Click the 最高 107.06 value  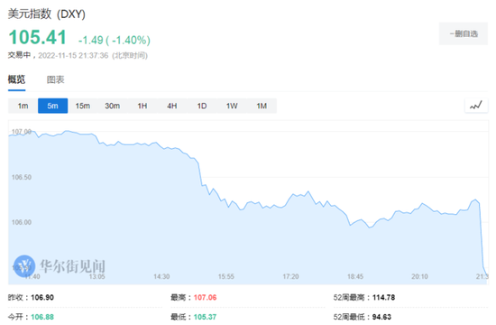205,297
